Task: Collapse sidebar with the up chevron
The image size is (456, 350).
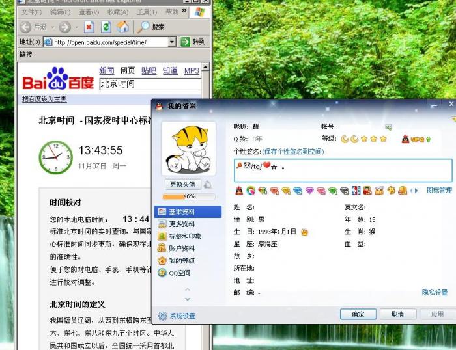Action: pos(188,289)
